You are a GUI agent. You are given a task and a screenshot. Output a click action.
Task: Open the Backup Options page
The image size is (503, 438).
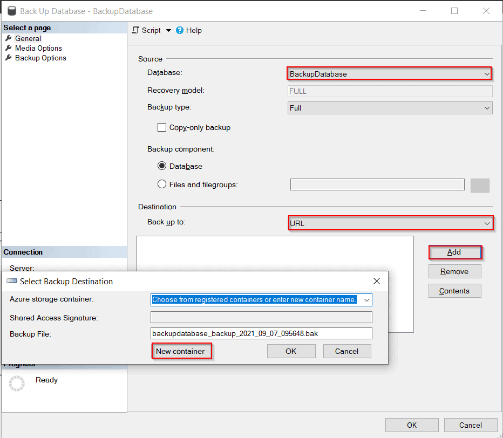(40, 58)
